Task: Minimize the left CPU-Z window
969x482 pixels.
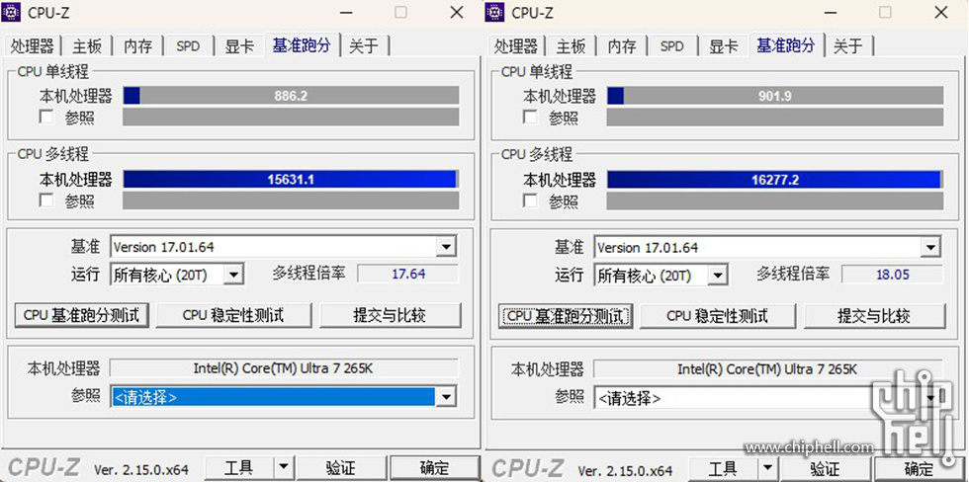Action: (x=348, y=12)
